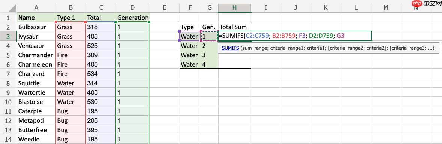Select column I header

pos(266,8)
